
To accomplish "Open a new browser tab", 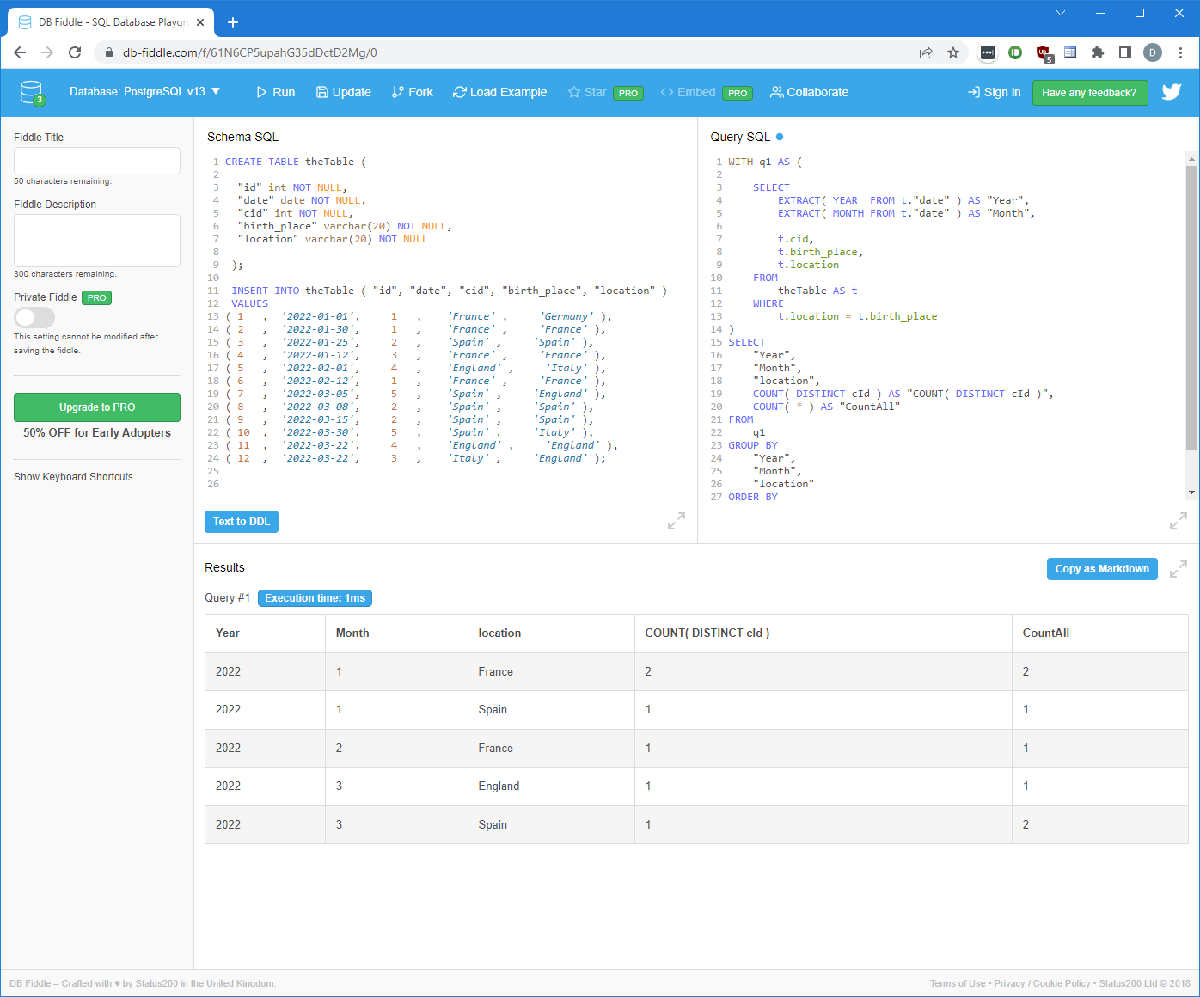I will [x=233, y=22].
